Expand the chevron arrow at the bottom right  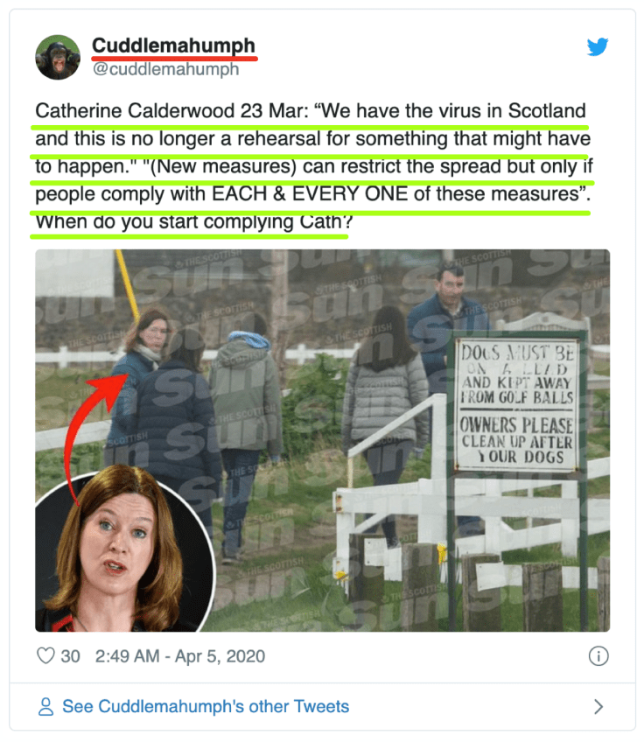coord(598,706)
